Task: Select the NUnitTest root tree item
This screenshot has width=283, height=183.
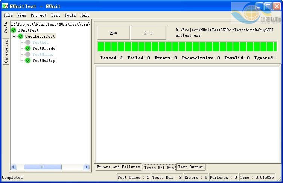Action: [x=28, y=30]
